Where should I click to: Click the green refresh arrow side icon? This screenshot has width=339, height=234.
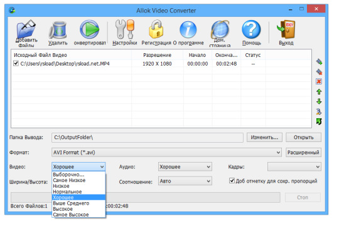[x=319, y=121]
